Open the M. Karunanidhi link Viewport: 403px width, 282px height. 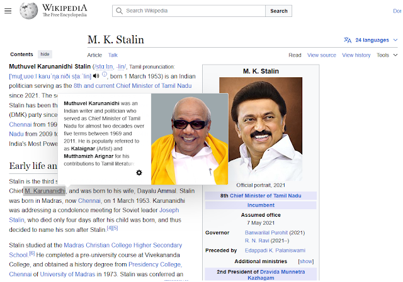[x=45, y=191]
